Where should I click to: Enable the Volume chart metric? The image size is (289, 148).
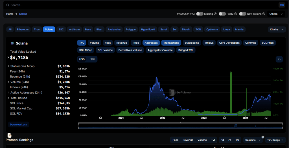pyautogui.click(x=94, y=43)
